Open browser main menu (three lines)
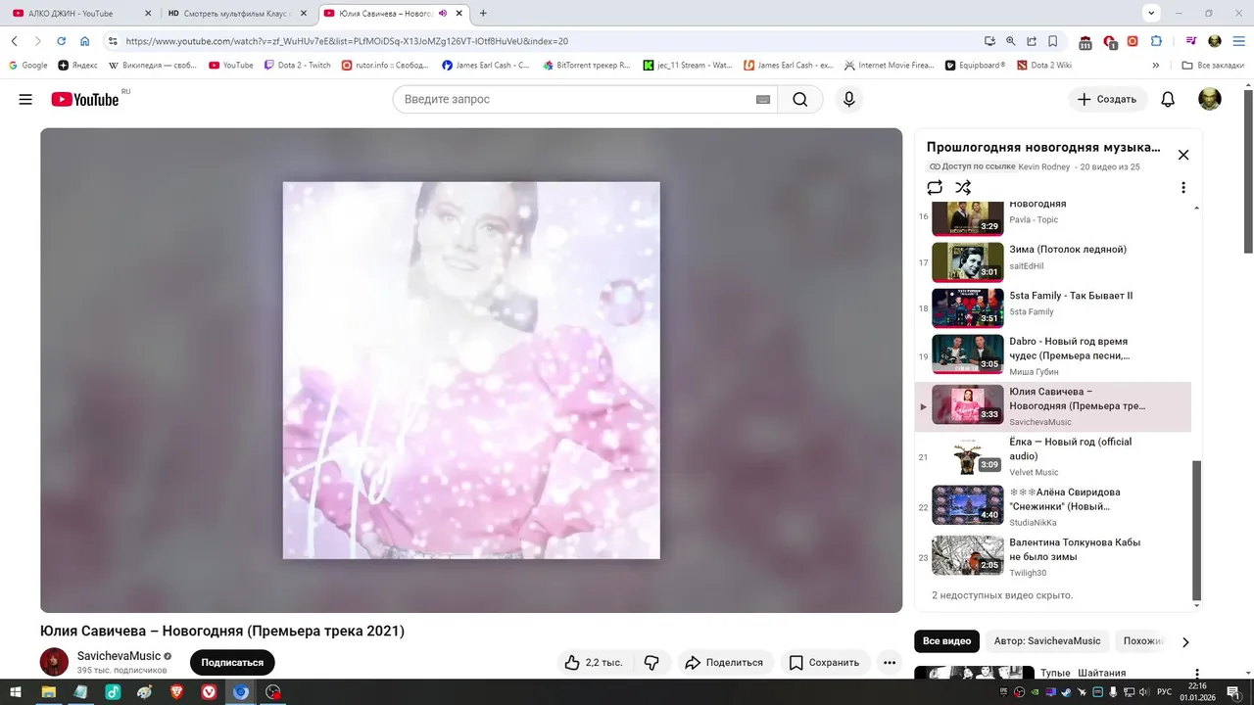Image resolution: width=1254 pixels, height=705 pixels. click(1238, 41)
